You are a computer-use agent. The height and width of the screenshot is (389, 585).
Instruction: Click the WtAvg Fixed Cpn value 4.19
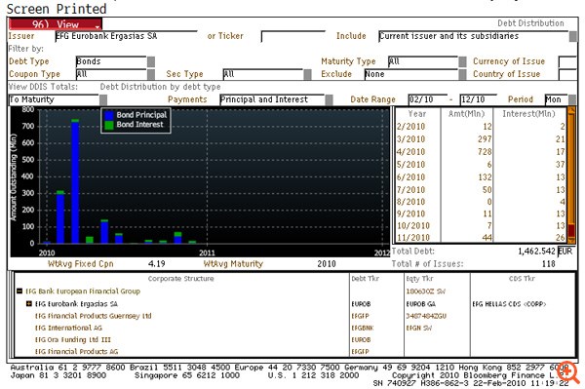coord(156,264)
